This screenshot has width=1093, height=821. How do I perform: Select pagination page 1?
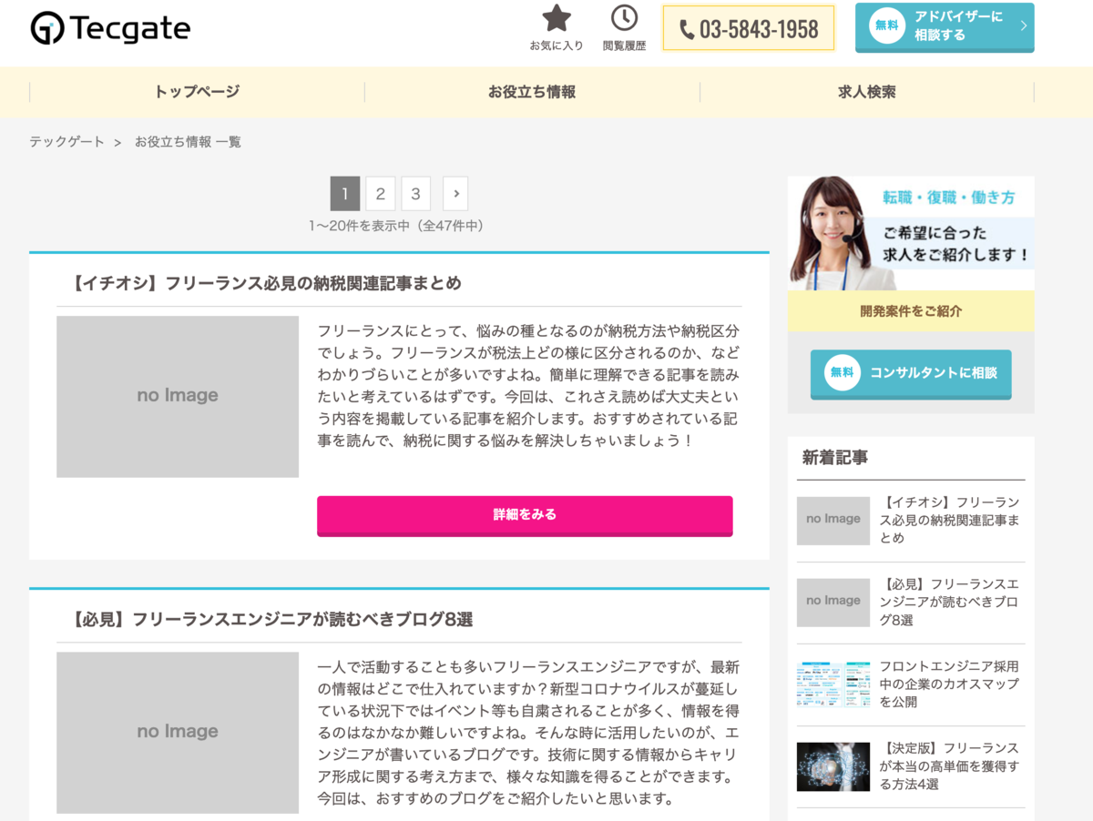coord(345,194)
